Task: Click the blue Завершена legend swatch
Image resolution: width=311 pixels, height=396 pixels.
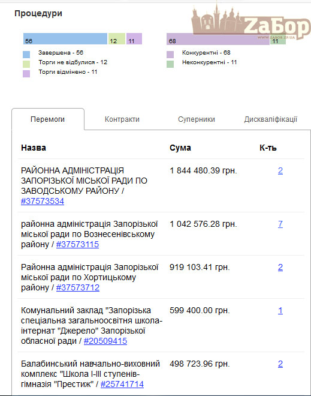Action: [x=26, y=54]
